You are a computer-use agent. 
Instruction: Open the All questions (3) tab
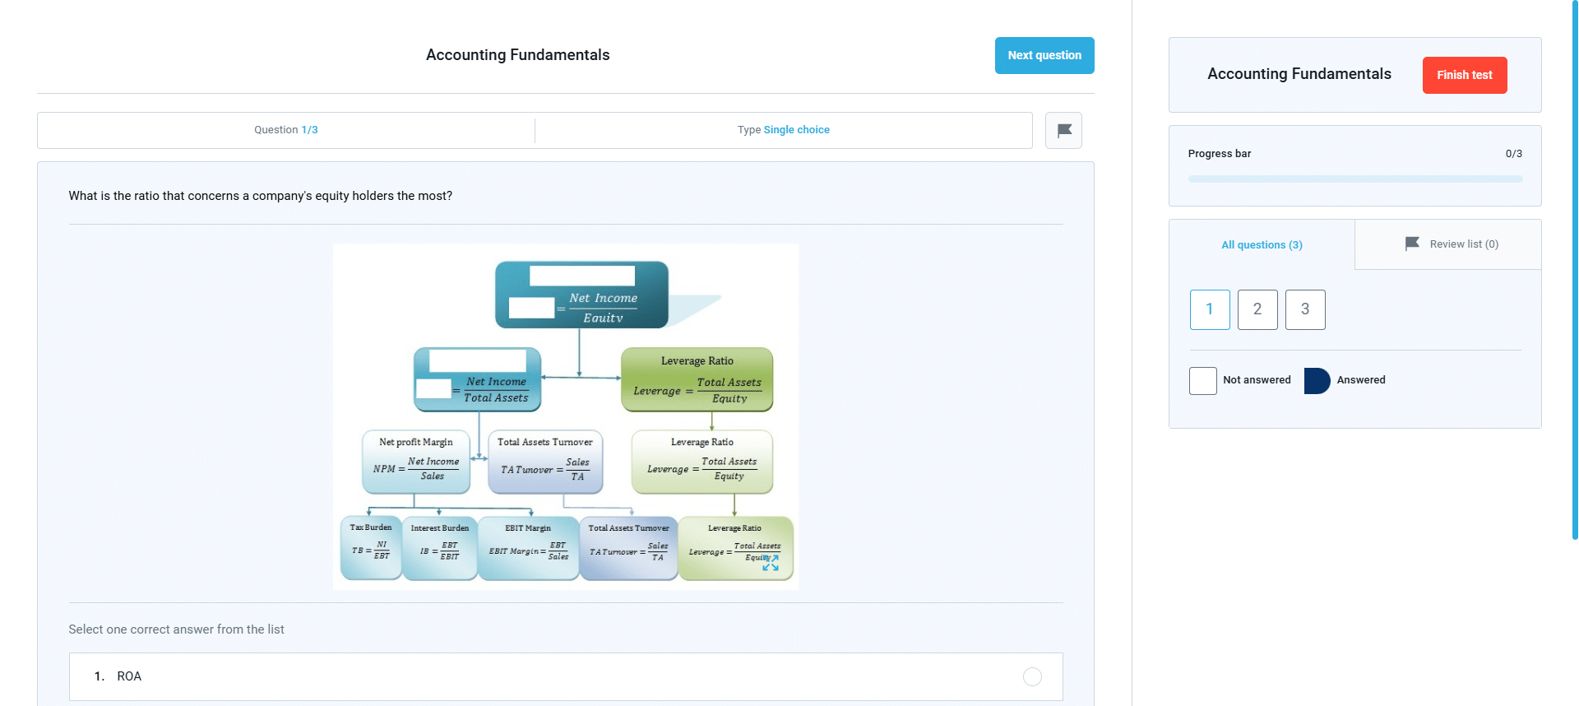[x=1262, y=244]
